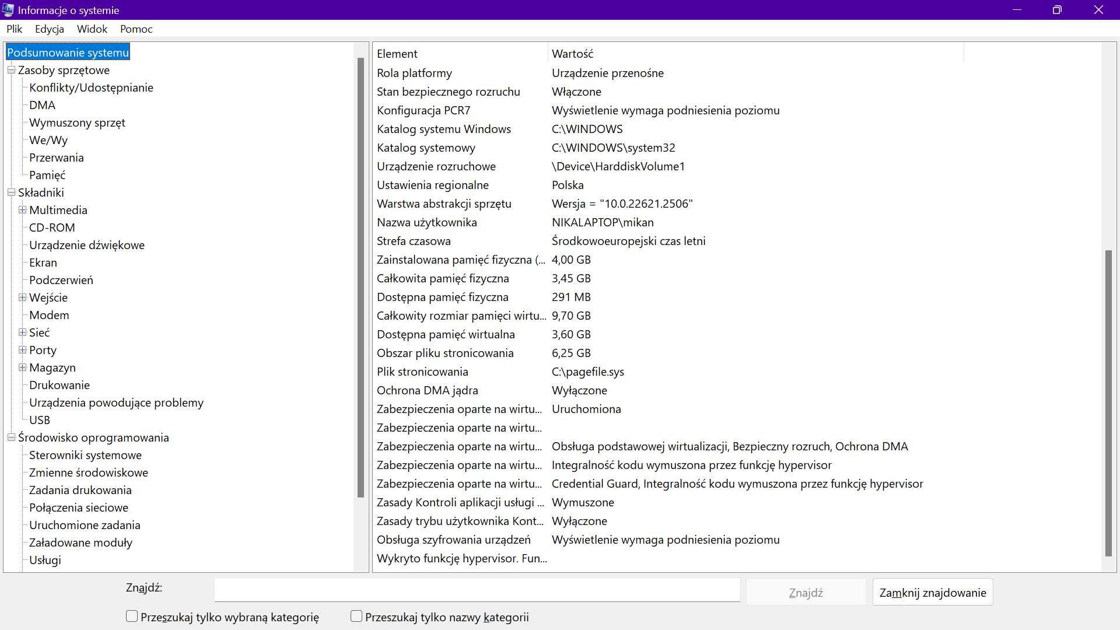Select Sterowniki systemowe tree item
1120x630 pixels.
86,455
